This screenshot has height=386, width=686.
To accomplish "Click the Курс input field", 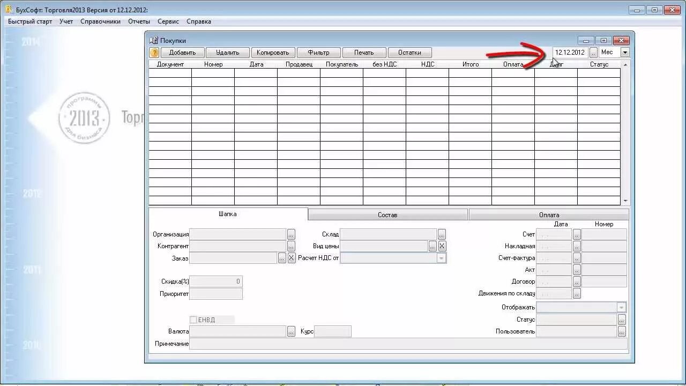I will (x=333, y=331).
